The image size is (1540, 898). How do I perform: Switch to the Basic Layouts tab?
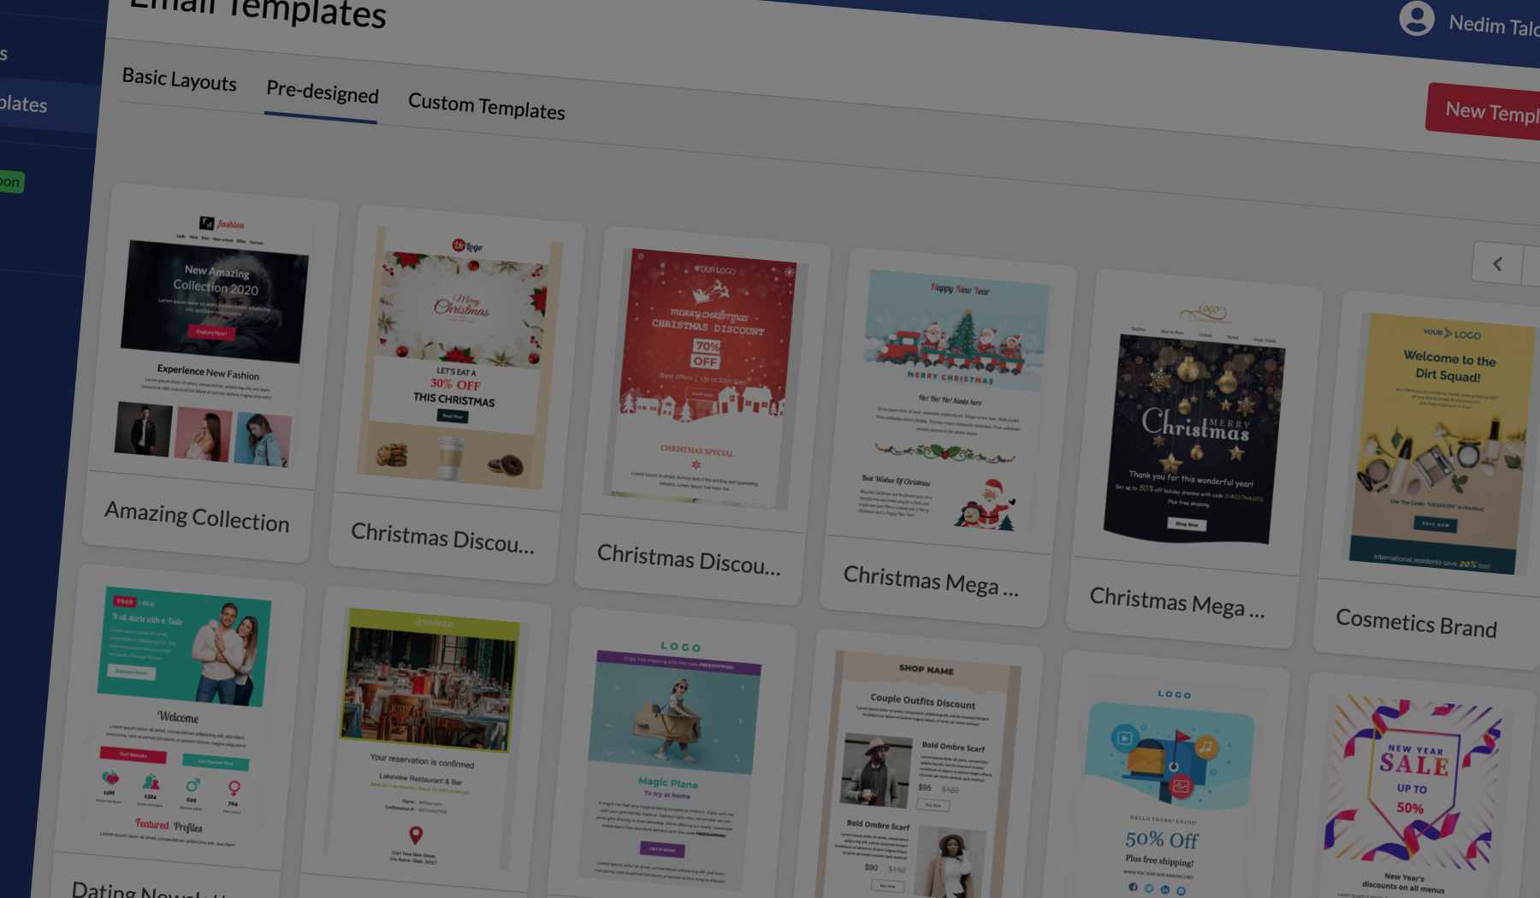(179, 80)
